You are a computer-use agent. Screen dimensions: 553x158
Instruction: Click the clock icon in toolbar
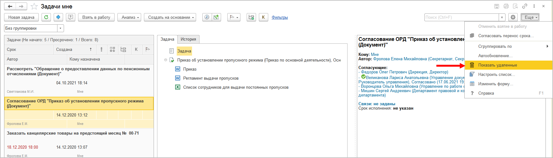tap(207, 17)
